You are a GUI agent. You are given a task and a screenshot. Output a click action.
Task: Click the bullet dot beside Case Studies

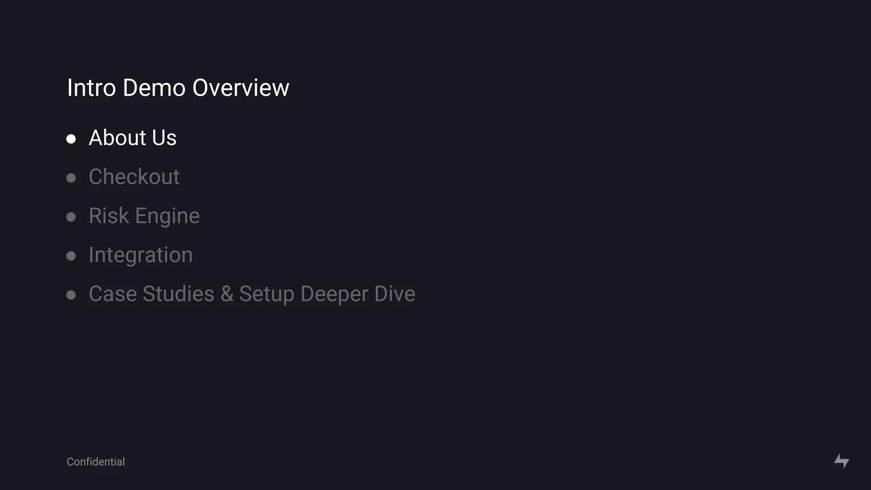[x=71, y=295]
